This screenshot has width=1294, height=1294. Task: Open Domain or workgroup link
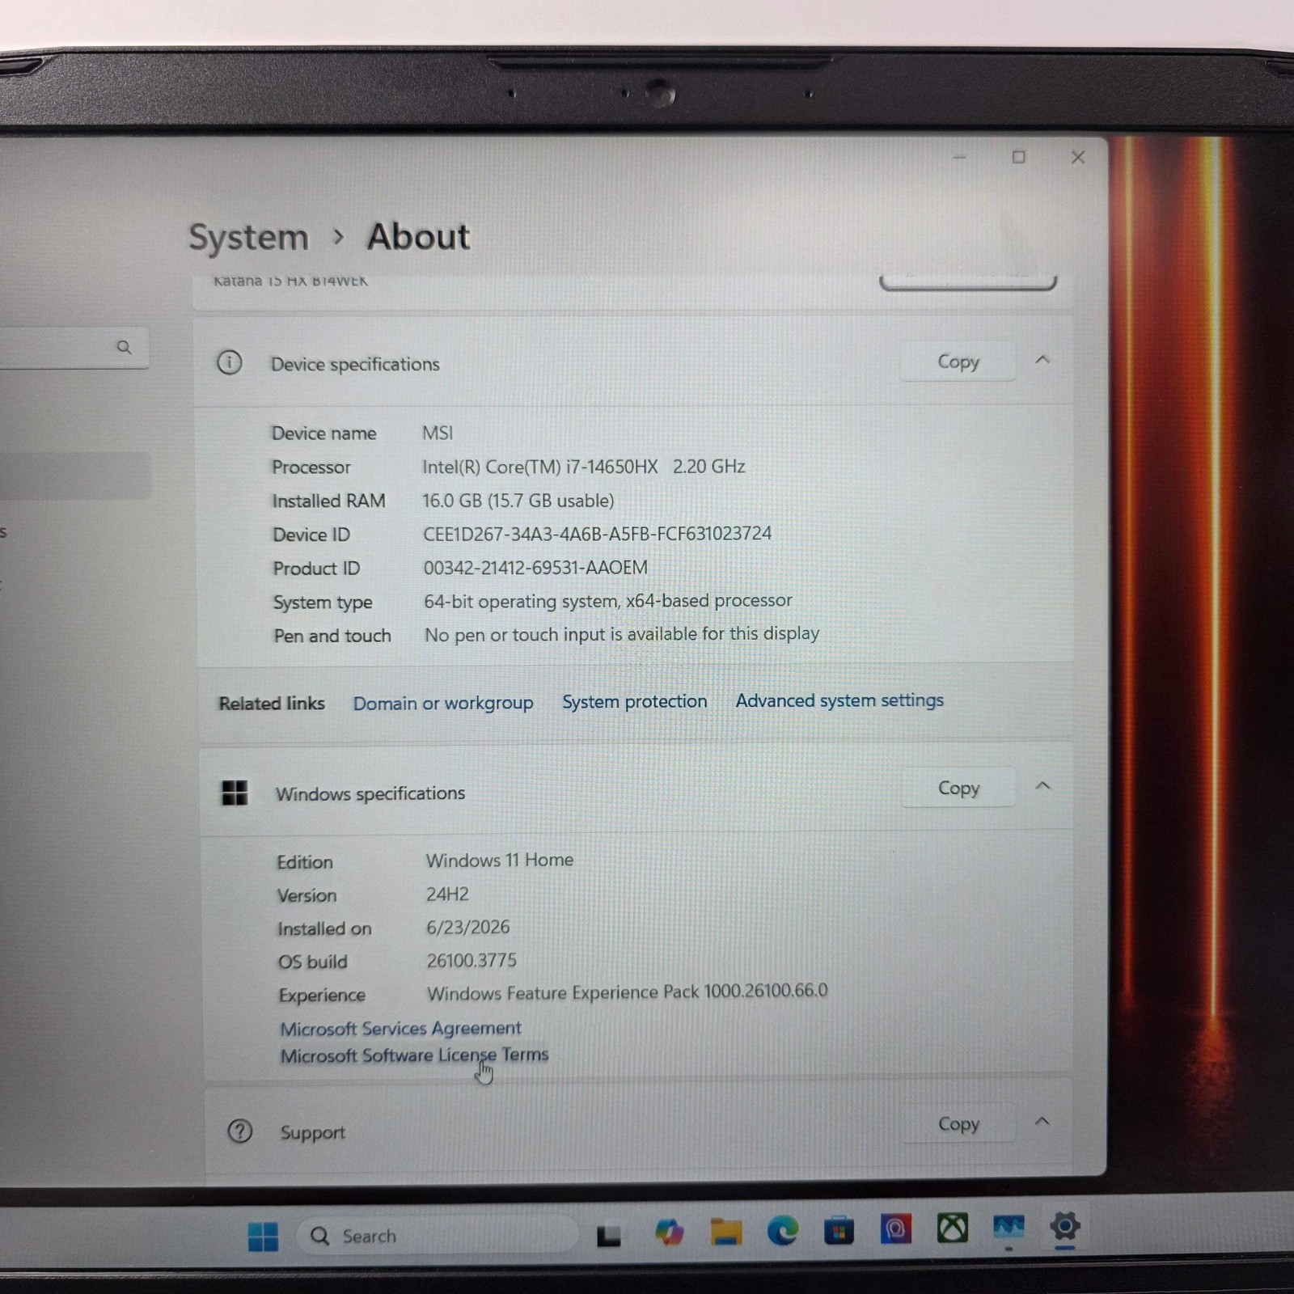click(443, 703)
